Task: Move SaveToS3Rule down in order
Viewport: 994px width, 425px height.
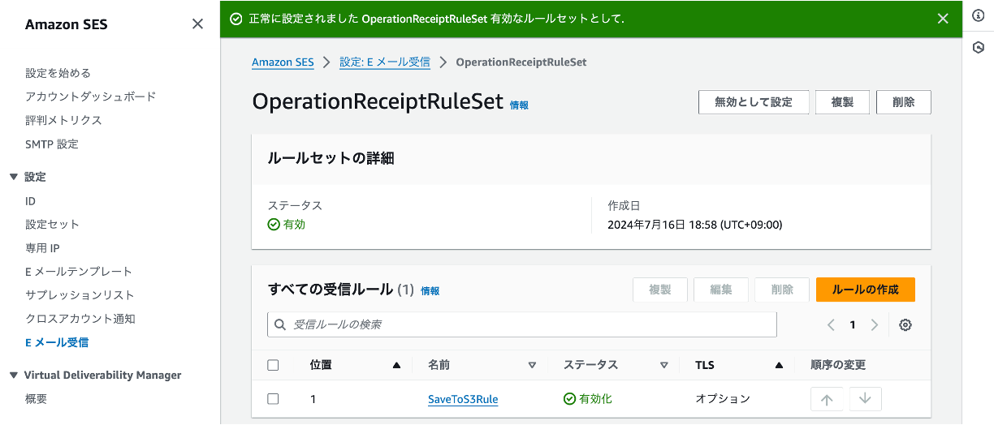Action: point(865,399)
